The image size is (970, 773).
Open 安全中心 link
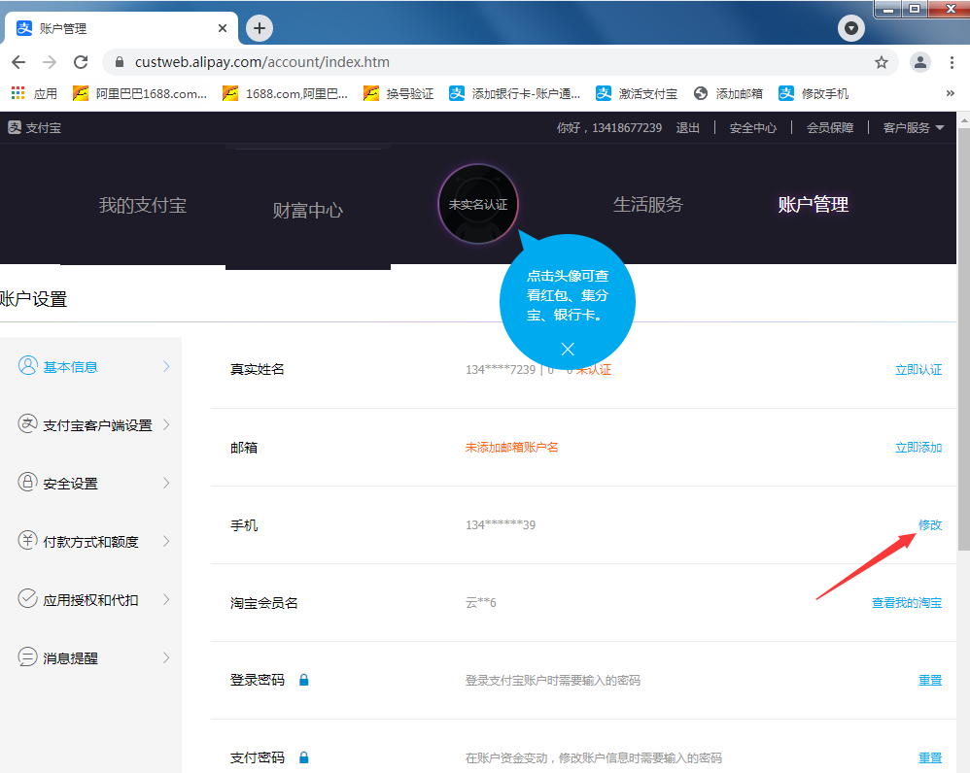(753, 128)
